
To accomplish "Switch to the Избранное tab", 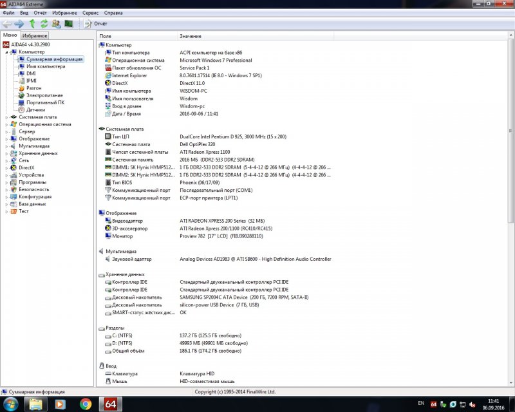I will click(34, 35).
